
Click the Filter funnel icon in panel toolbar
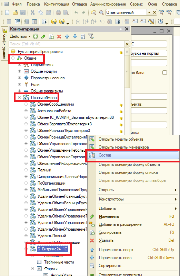[x=91, y=36]
